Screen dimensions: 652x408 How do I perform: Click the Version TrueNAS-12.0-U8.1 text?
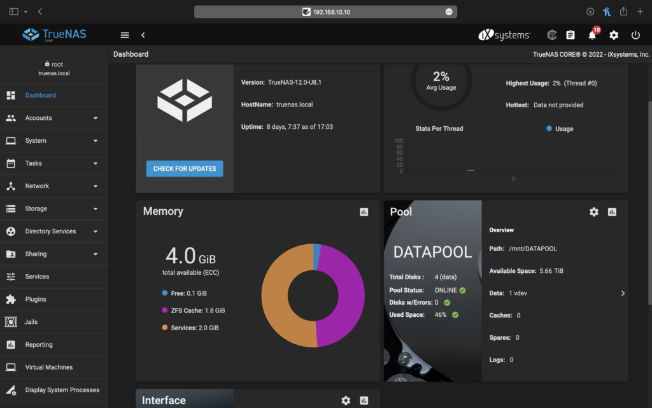pyautogui.click(x=281, y=82)
